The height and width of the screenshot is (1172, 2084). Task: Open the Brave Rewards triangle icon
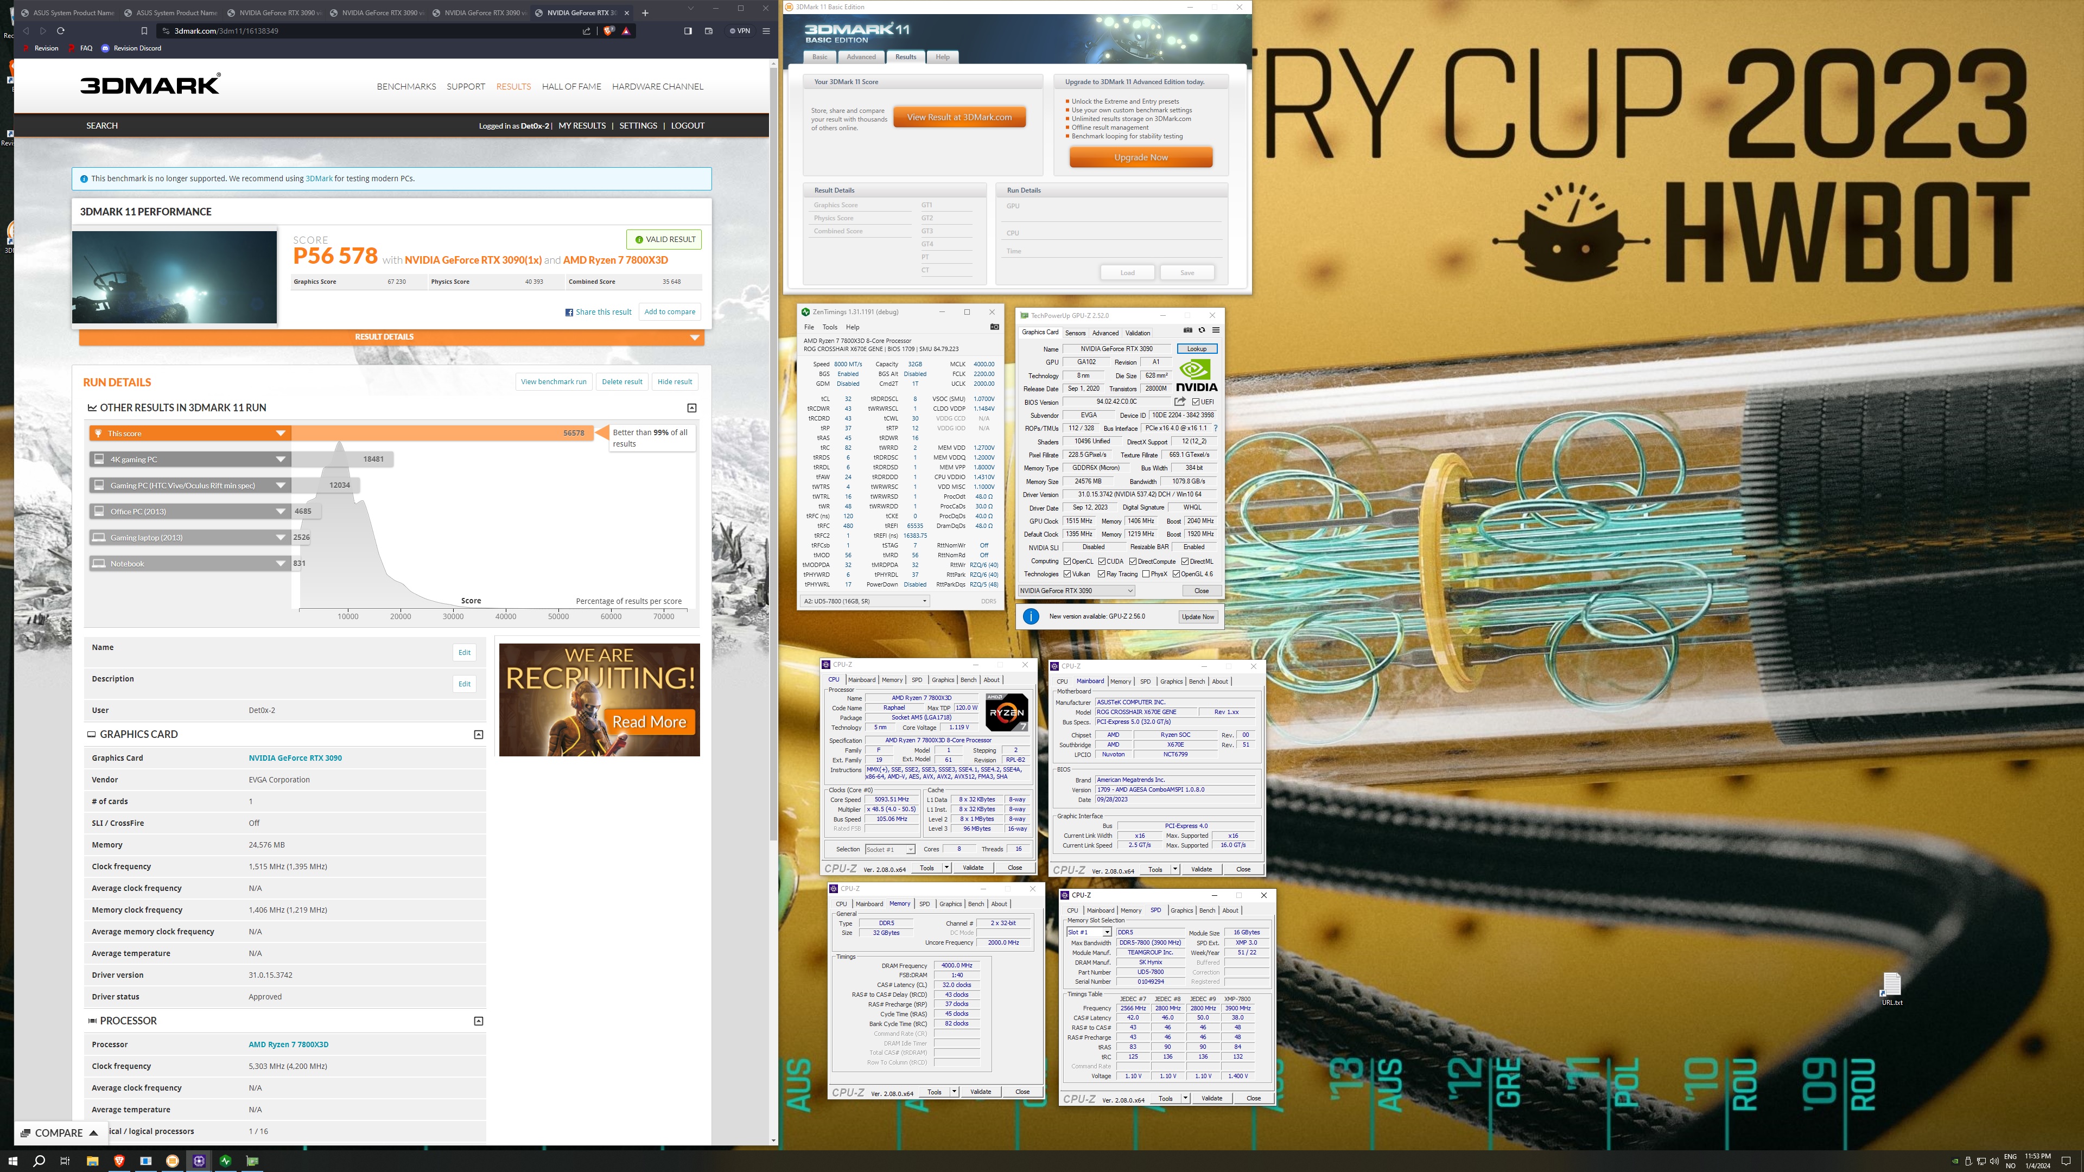(626, 31)
